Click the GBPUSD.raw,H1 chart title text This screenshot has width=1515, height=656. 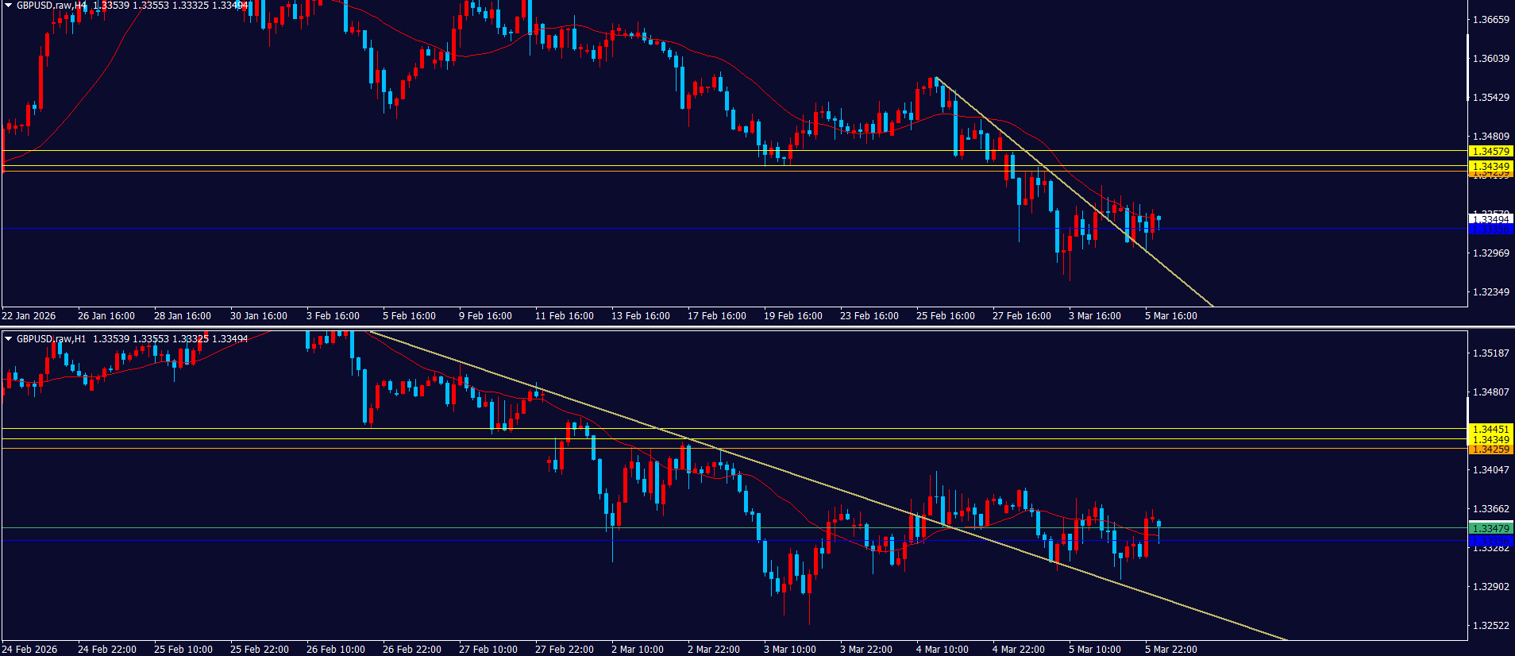(x=52, y=339)
